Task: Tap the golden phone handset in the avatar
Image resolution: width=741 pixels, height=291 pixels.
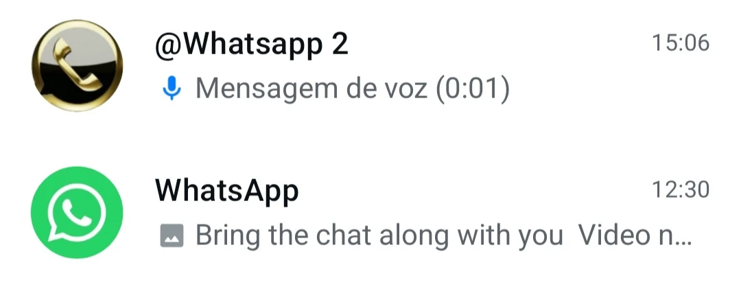Action: pos(77,65)
